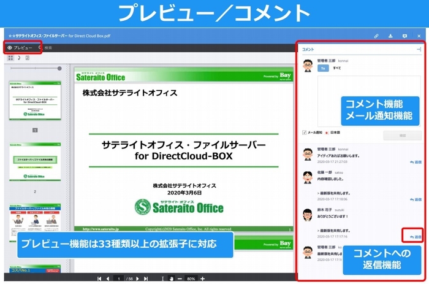The height and width of the screenshot is (284, 429).
Task: Click the gray submit comment button
Action: coord(402,136)
